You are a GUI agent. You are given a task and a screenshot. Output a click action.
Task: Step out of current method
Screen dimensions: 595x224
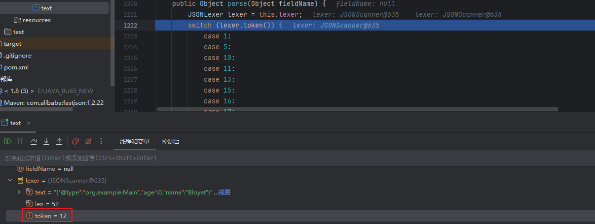(x=59, y=141)
